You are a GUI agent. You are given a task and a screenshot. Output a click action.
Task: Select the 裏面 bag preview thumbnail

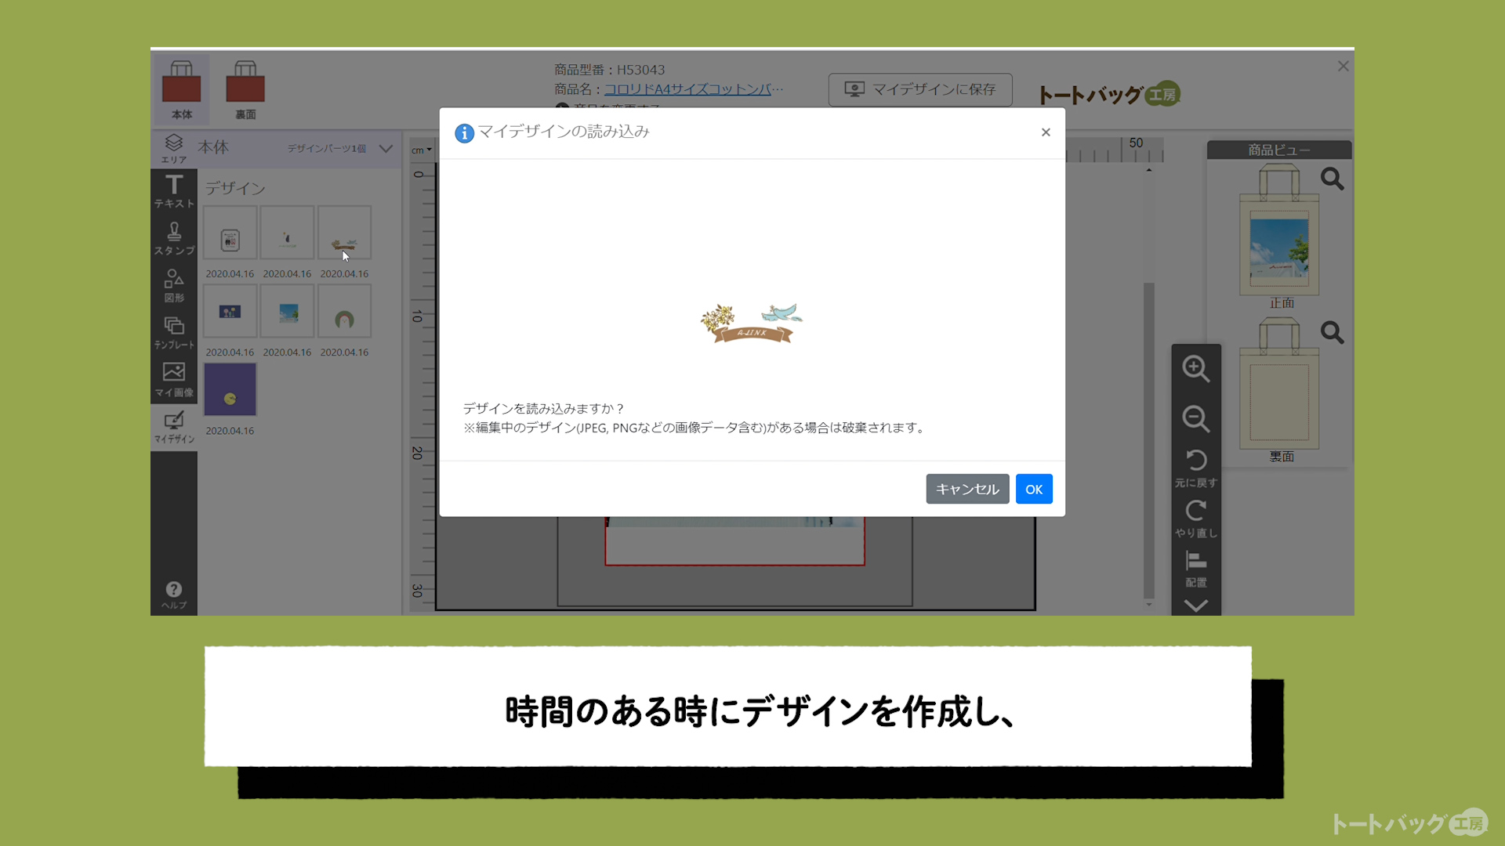coord(1279,382)
